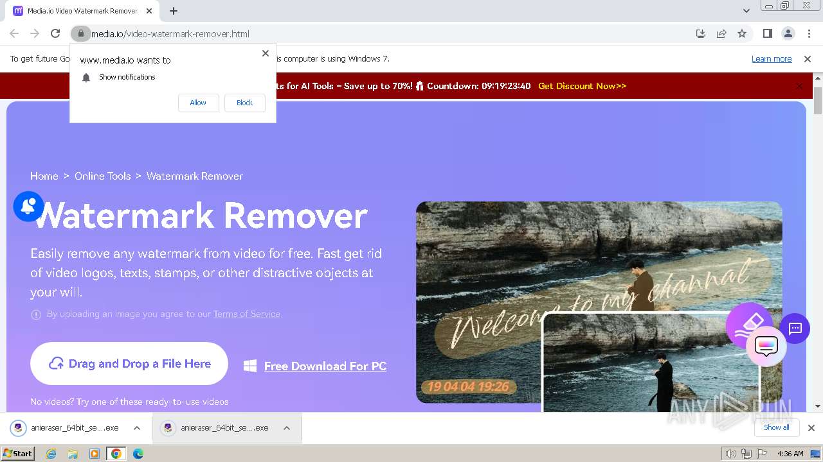This screenshot has height=462, width=823.
Task: Open media player in the taskbar
Action: pos(95,454)
